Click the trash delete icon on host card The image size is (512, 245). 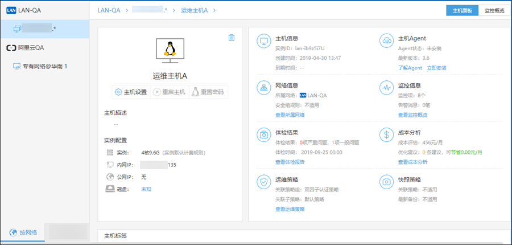coord(232,38)
